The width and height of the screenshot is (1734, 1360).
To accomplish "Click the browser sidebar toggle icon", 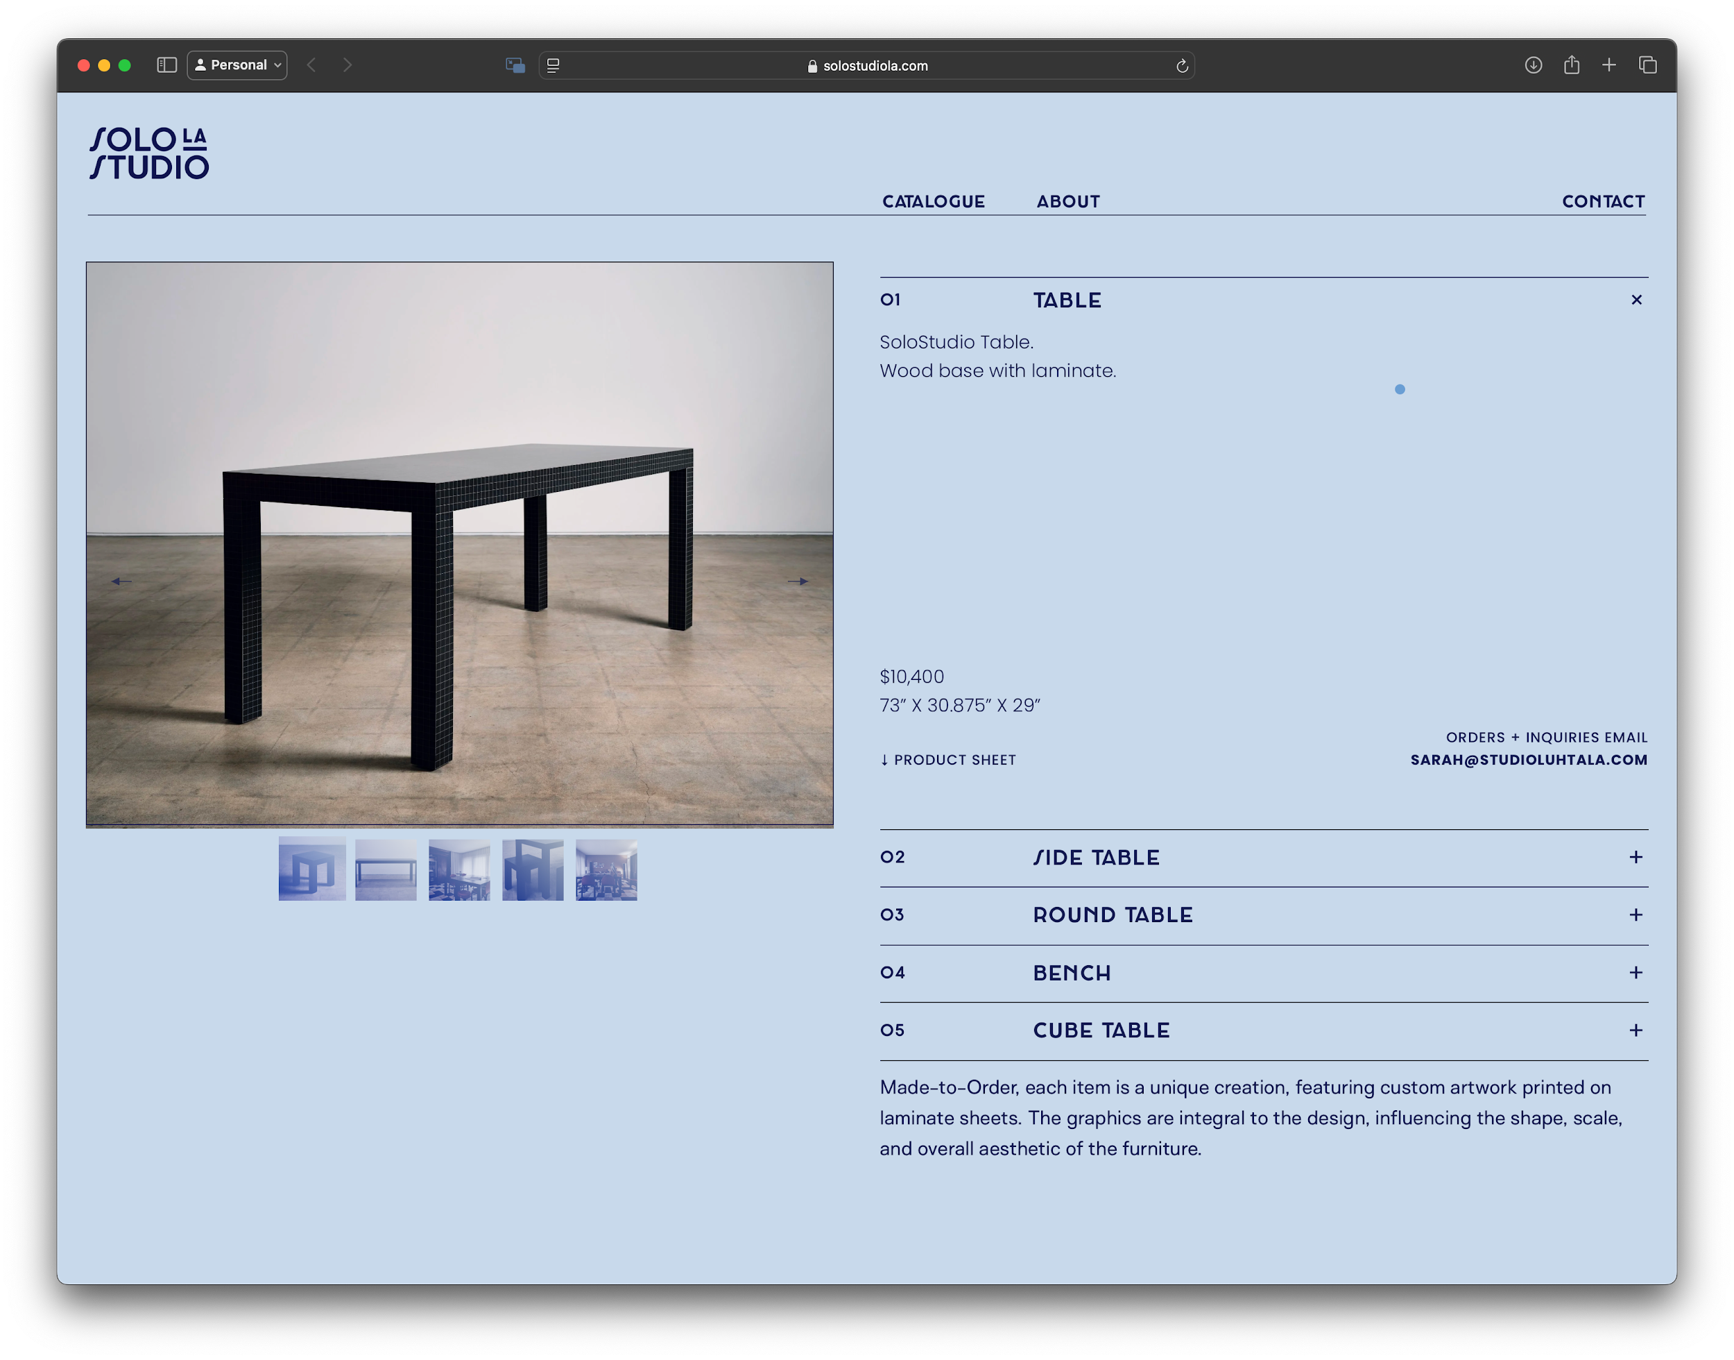I will click(167, 65).
